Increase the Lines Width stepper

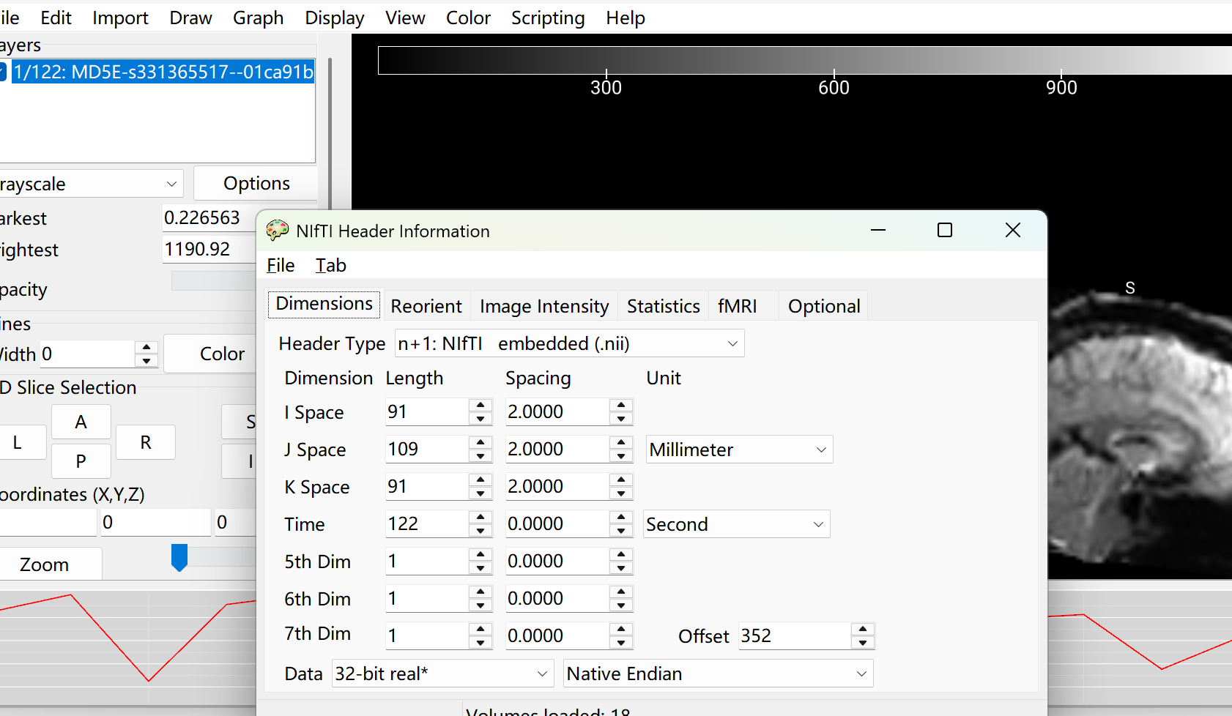146,347
